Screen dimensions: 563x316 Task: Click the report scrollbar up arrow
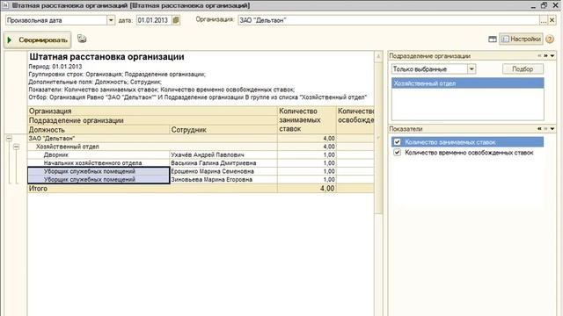coord(378,56)
